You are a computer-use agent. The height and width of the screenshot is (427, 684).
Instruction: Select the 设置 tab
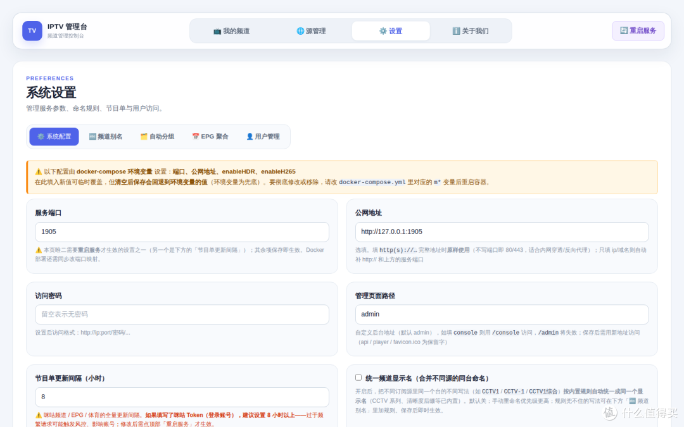point(391,31)
